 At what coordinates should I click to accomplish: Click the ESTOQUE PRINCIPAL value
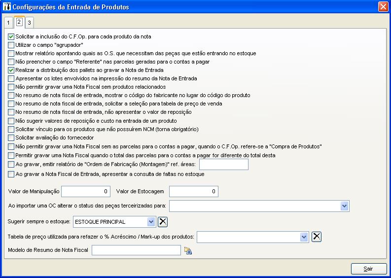(x=100, y=222)
